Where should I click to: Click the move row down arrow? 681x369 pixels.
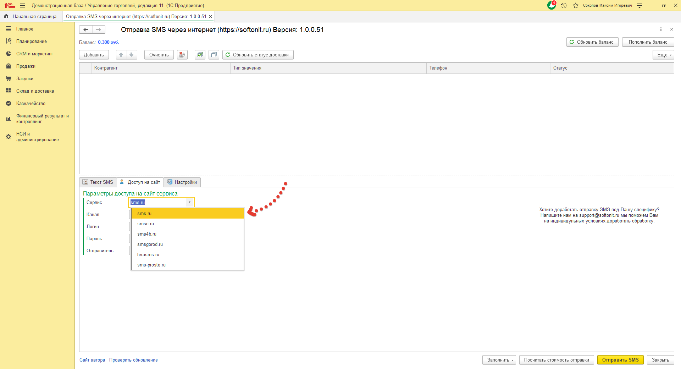(132, 55)
